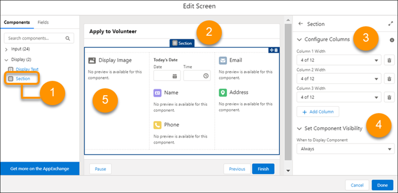The width and height of the screenshot is (398, 193).
Task: Remove the Section using its trash icon
Action: pos(275,50)
